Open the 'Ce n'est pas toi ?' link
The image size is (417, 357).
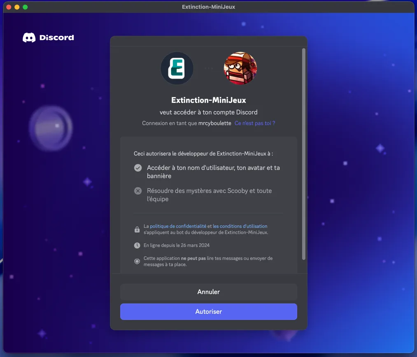tap(254, 123)
